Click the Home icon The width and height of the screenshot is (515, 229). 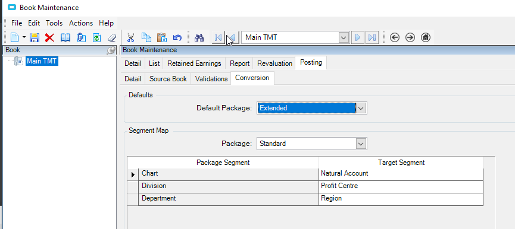[x=425, y=37]
